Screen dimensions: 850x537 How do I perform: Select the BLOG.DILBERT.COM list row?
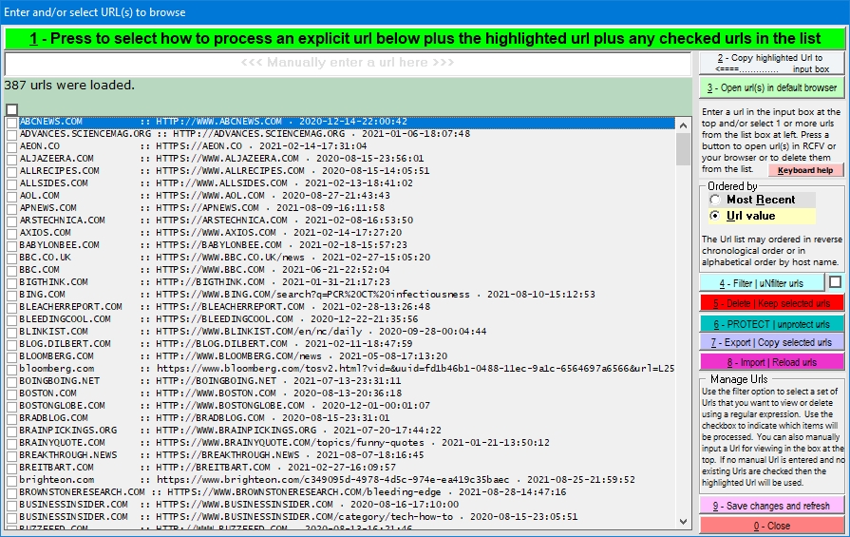click(x=347, y=344)
